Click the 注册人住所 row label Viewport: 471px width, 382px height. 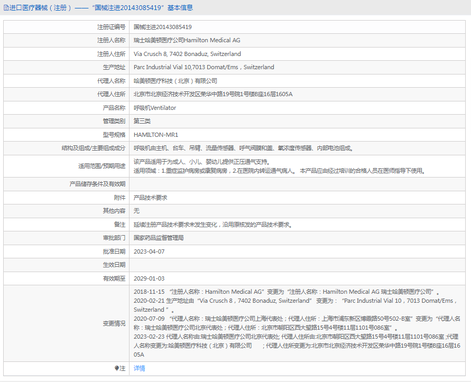tap(111, 54)
